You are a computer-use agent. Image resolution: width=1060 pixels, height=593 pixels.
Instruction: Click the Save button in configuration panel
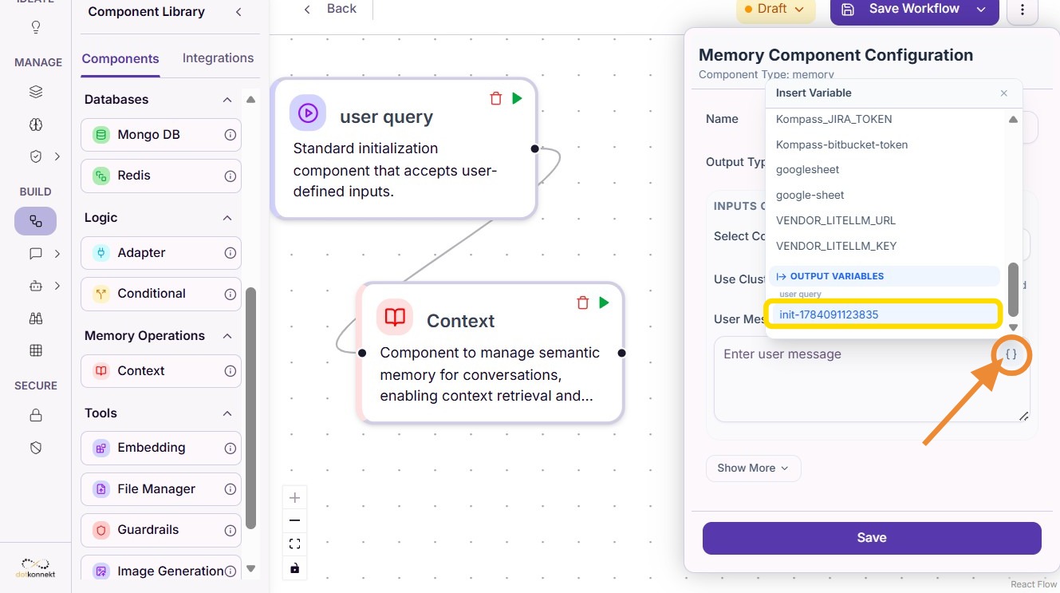pyautogui.click(x=872, y=538)
